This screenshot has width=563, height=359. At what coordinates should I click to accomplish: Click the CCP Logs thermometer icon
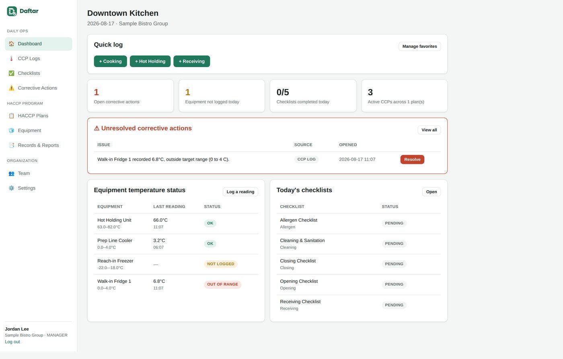pos(11,59)
